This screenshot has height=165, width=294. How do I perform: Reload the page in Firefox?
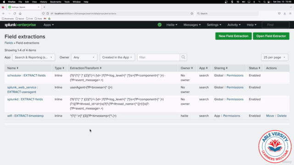(x=15, y=13)
